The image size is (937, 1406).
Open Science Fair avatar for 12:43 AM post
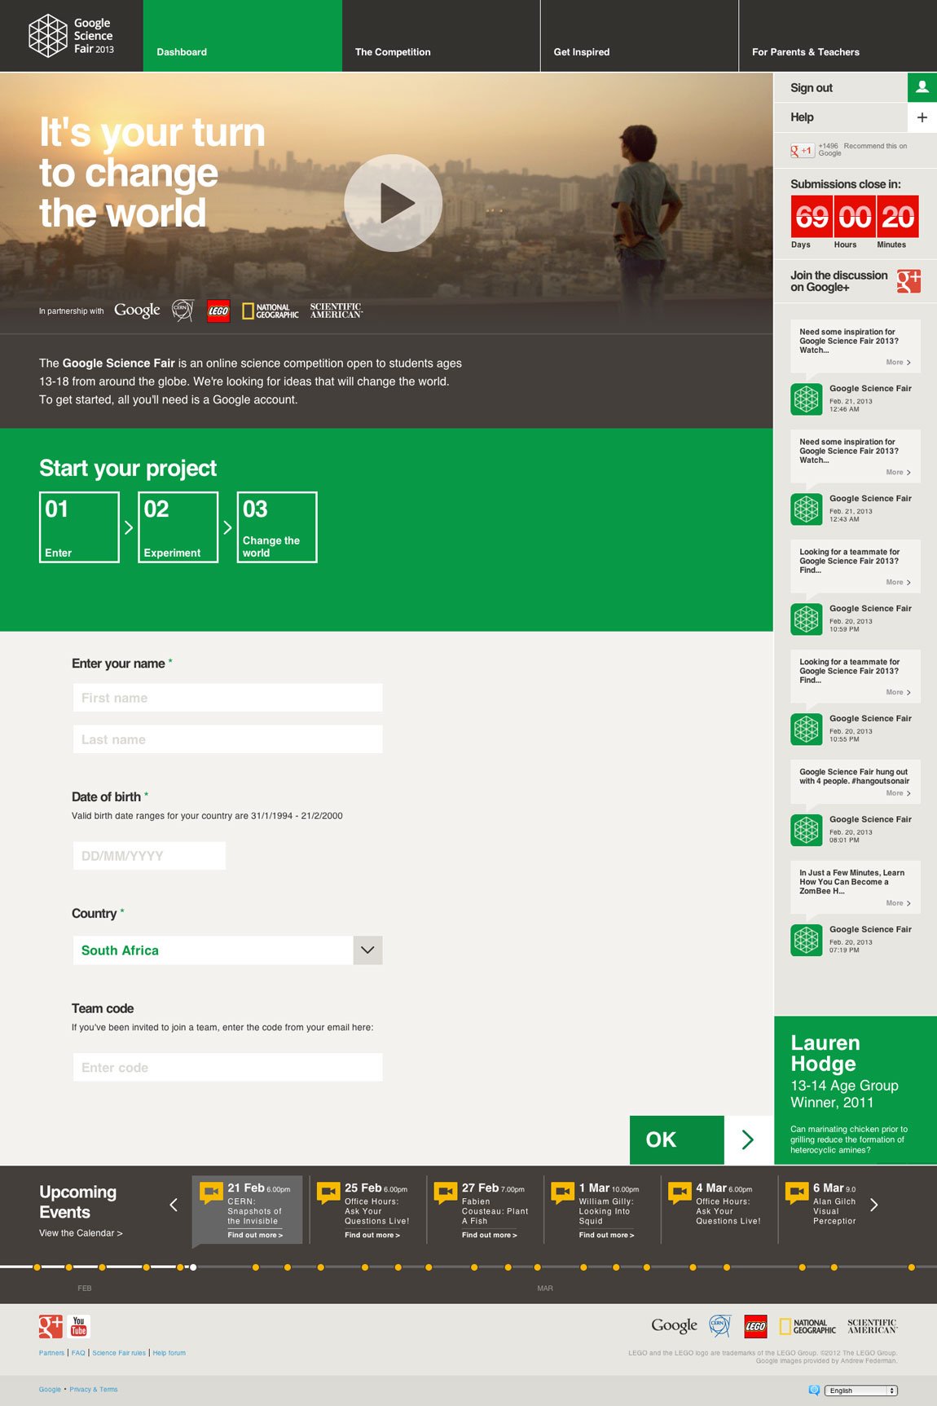pyautogui.click(x=807, y=509)
